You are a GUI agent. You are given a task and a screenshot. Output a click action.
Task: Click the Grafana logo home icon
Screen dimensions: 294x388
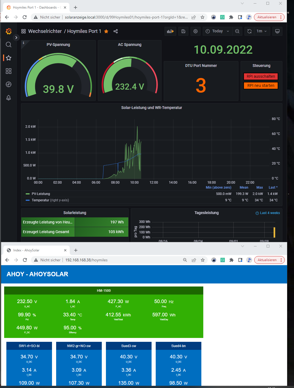click(9, 31)
